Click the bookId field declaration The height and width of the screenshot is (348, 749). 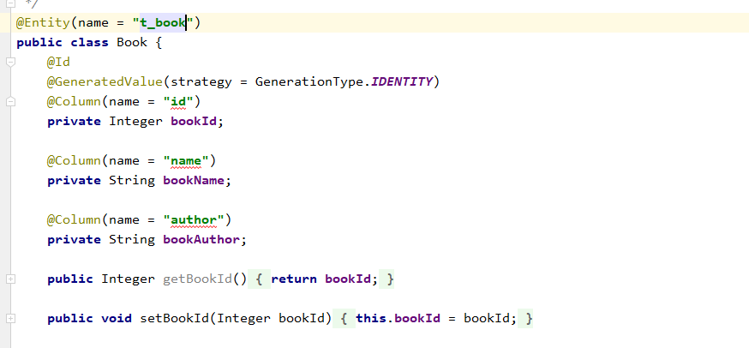point(193,121)
